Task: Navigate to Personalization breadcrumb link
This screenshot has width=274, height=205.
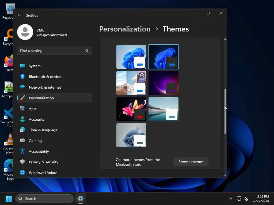Action: [125, 29]
